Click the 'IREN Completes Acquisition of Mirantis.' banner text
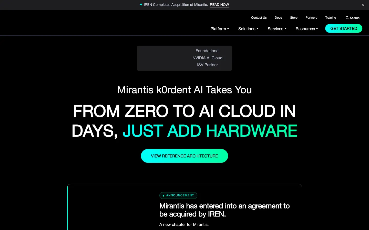The height and width of the screenshot is (230, 369). tap(176, 5)
